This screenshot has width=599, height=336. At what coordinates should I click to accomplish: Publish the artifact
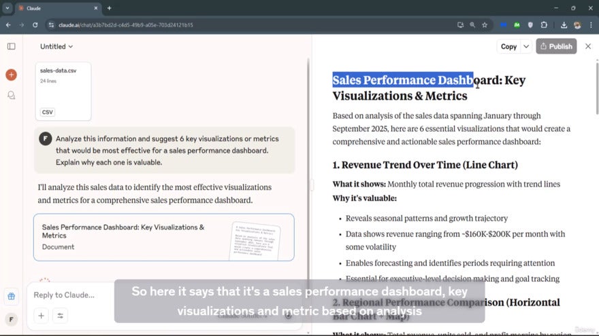(556, 46)
